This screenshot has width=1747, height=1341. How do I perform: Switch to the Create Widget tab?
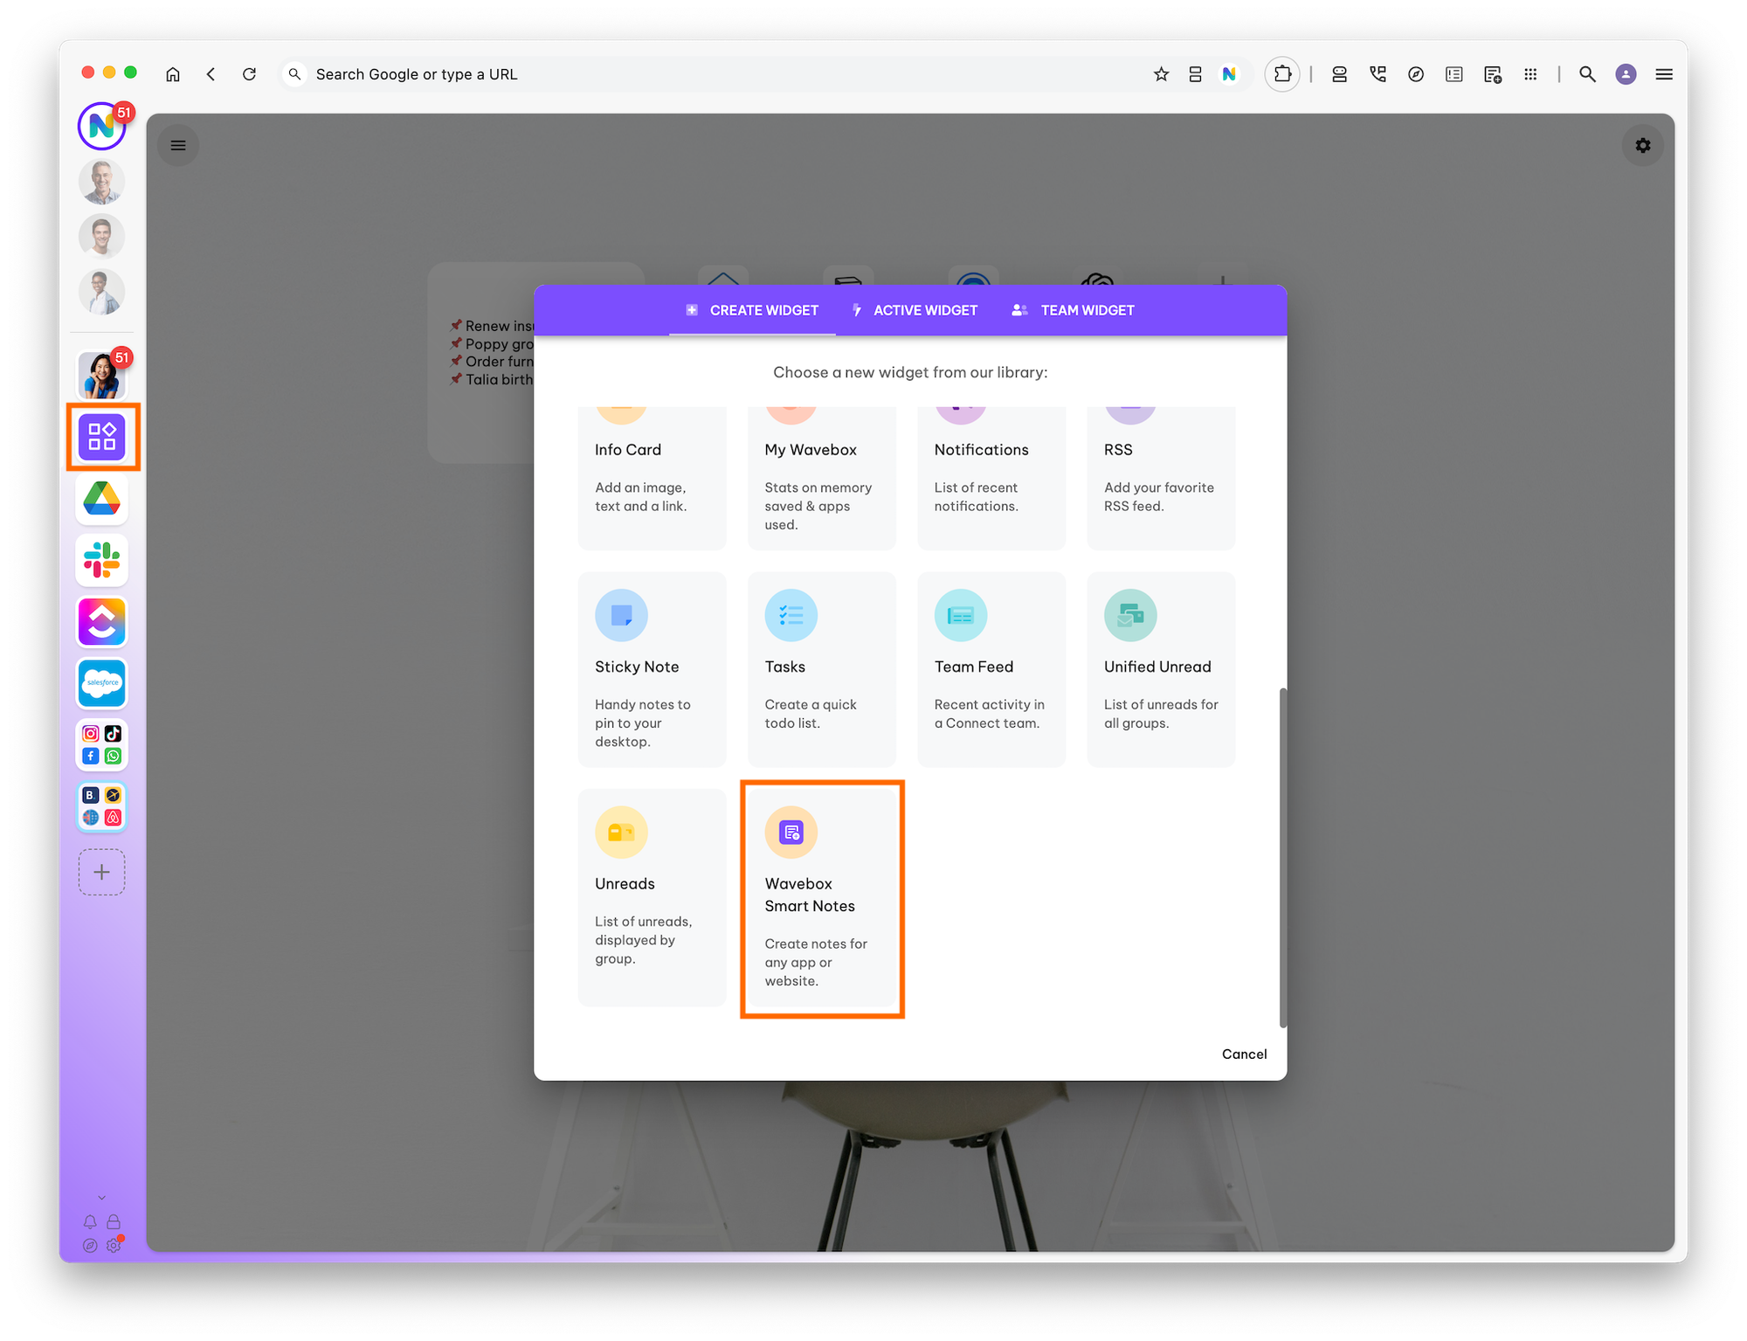pos(752,310)
